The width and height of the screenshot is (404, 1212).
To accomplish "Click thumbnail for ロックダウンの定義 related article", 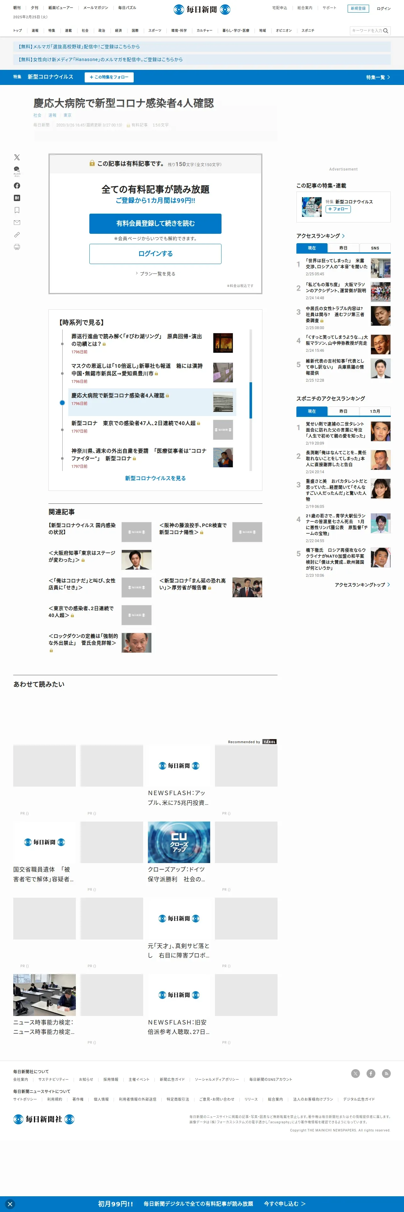I will click(x=136, y=643).
